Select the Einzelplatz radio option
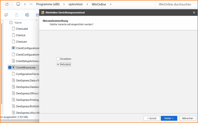The width and height of the screenshot is (198, 123). pyautogui.click(x=58, y=59)
